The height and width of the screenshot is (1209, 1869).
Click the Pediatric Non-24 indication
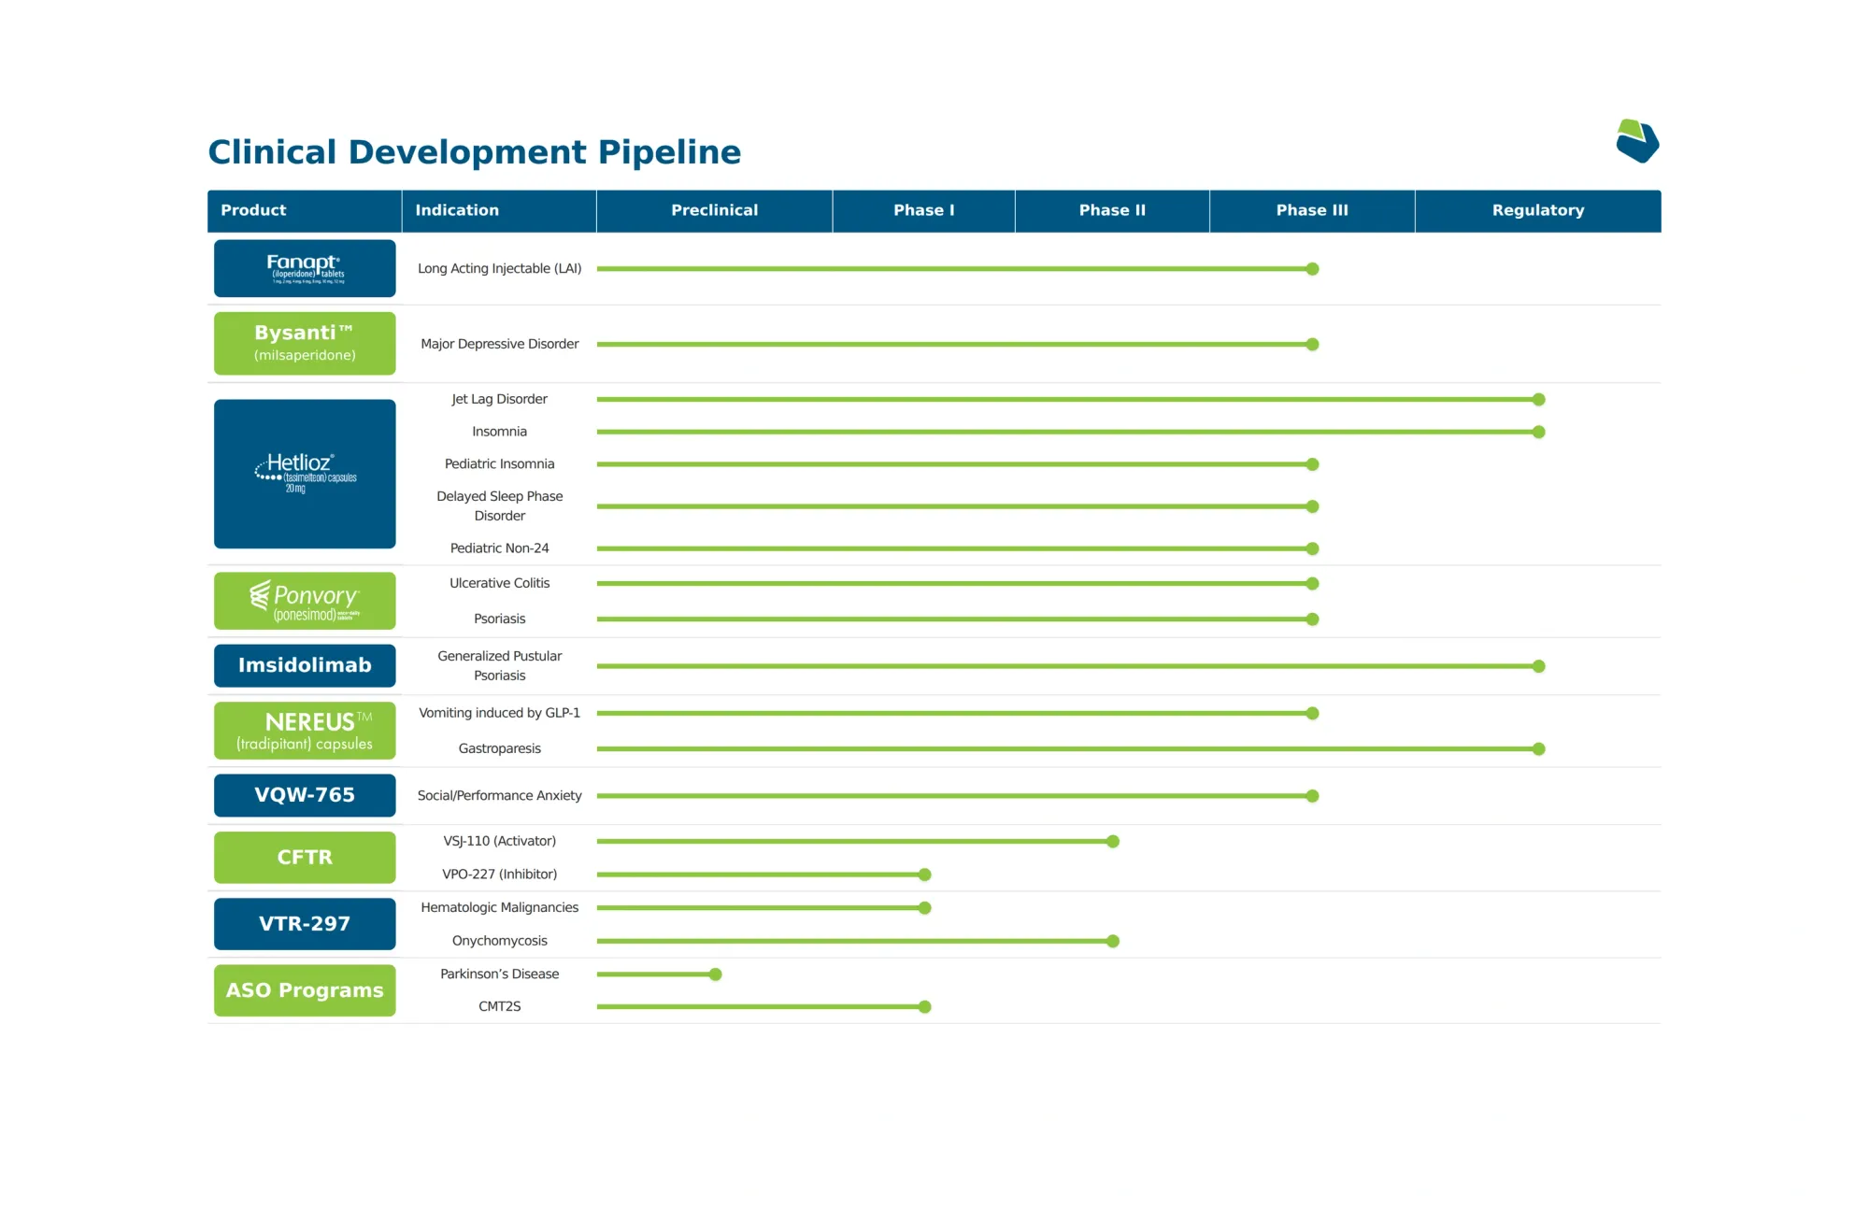pos(500,548)
